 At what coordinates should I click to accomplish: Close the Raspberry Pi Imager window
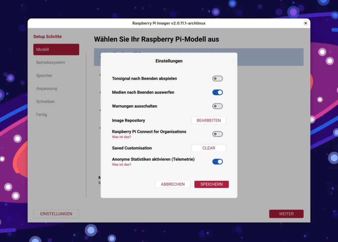click(305, 23)
